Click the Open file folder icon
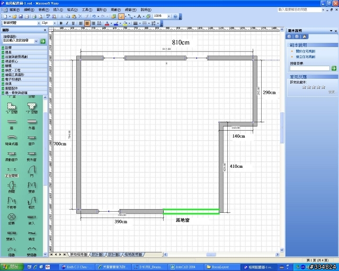This screenshot has height=271, width=339. click(x=14, y=16)
